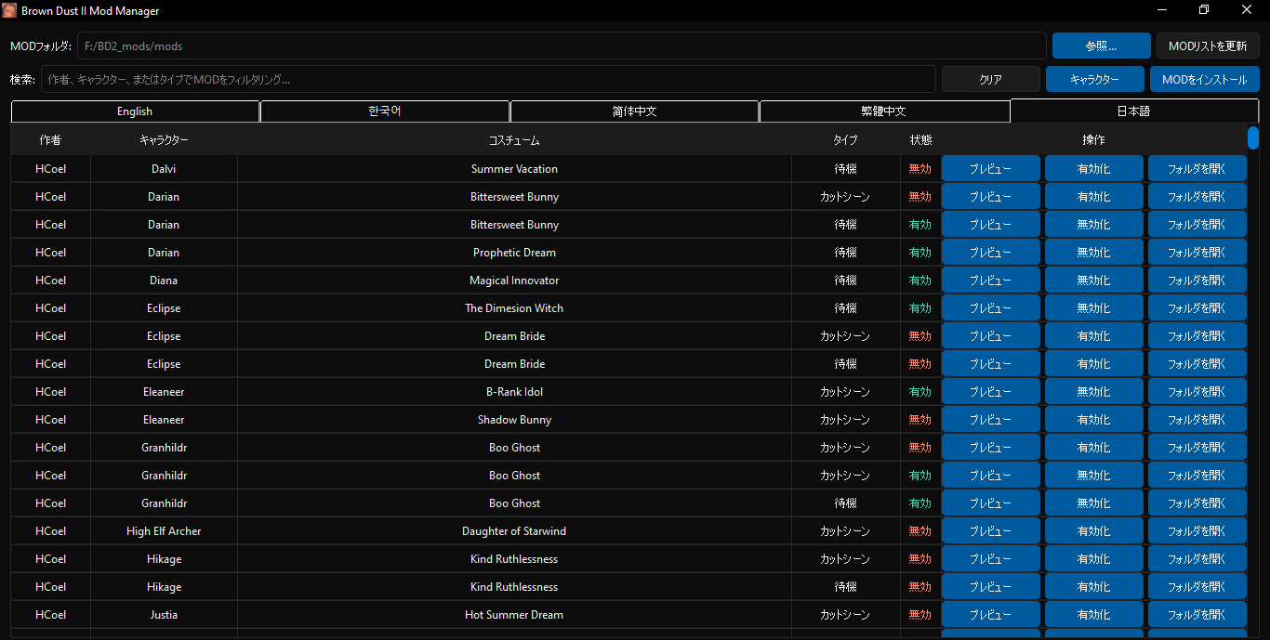Click the MODリストを更新 refresh button
This screenshot has width=1270, height=640.
point(1208,46)
